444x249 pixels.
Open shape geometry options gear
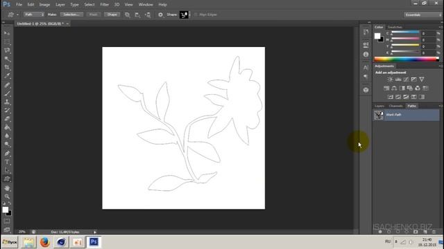click(160, 15)
